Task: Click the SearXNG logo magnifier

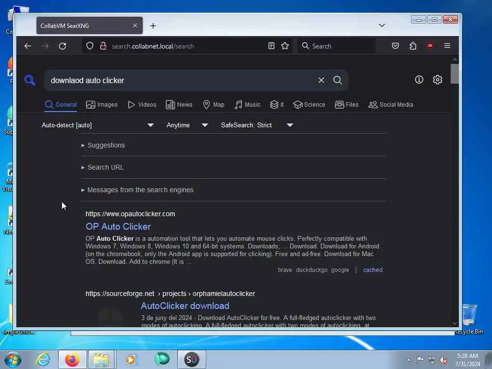Action: point(30,80)
